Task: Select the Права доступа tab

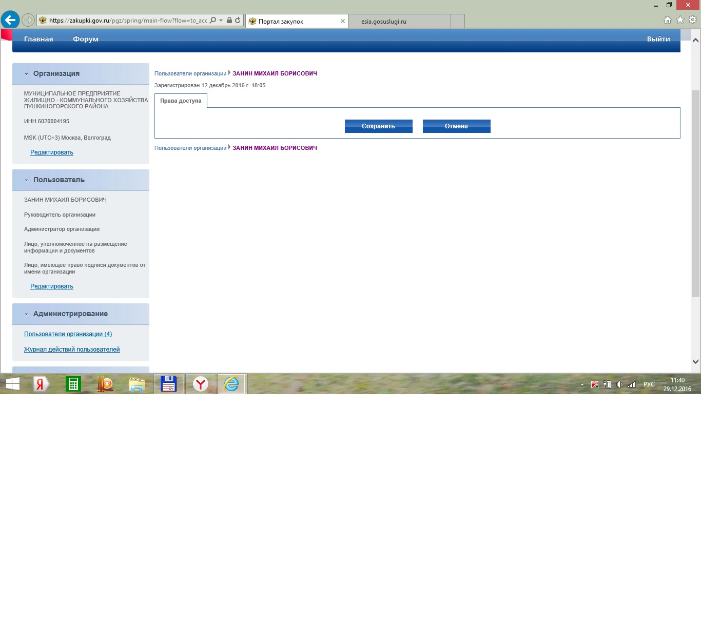Action: click(x=181, y=101)
